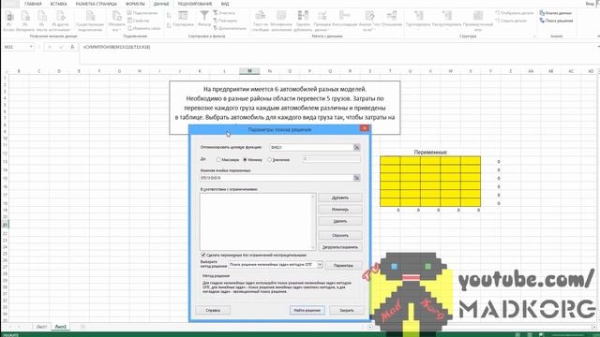Screen dimensions: 600x337
Task: Click the column M header
Action: (249, 71)
